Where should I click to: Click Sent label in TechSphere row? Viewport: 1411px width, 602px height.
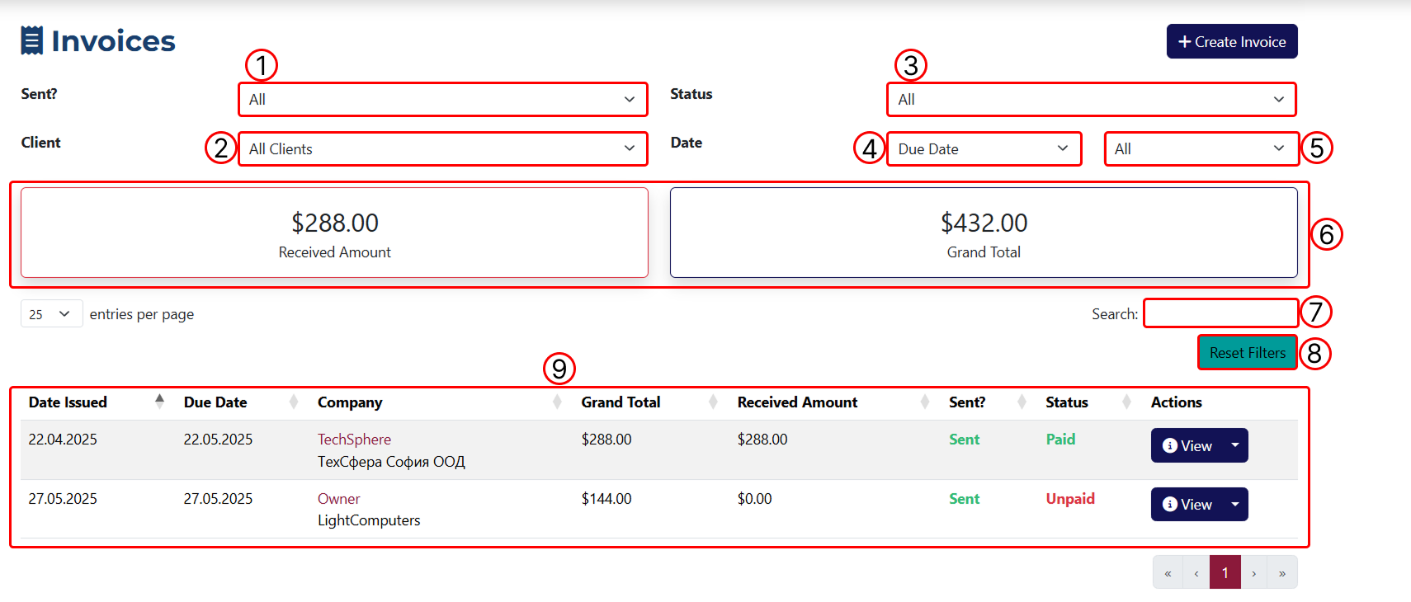pyautogui.click(x=964, y=440)
